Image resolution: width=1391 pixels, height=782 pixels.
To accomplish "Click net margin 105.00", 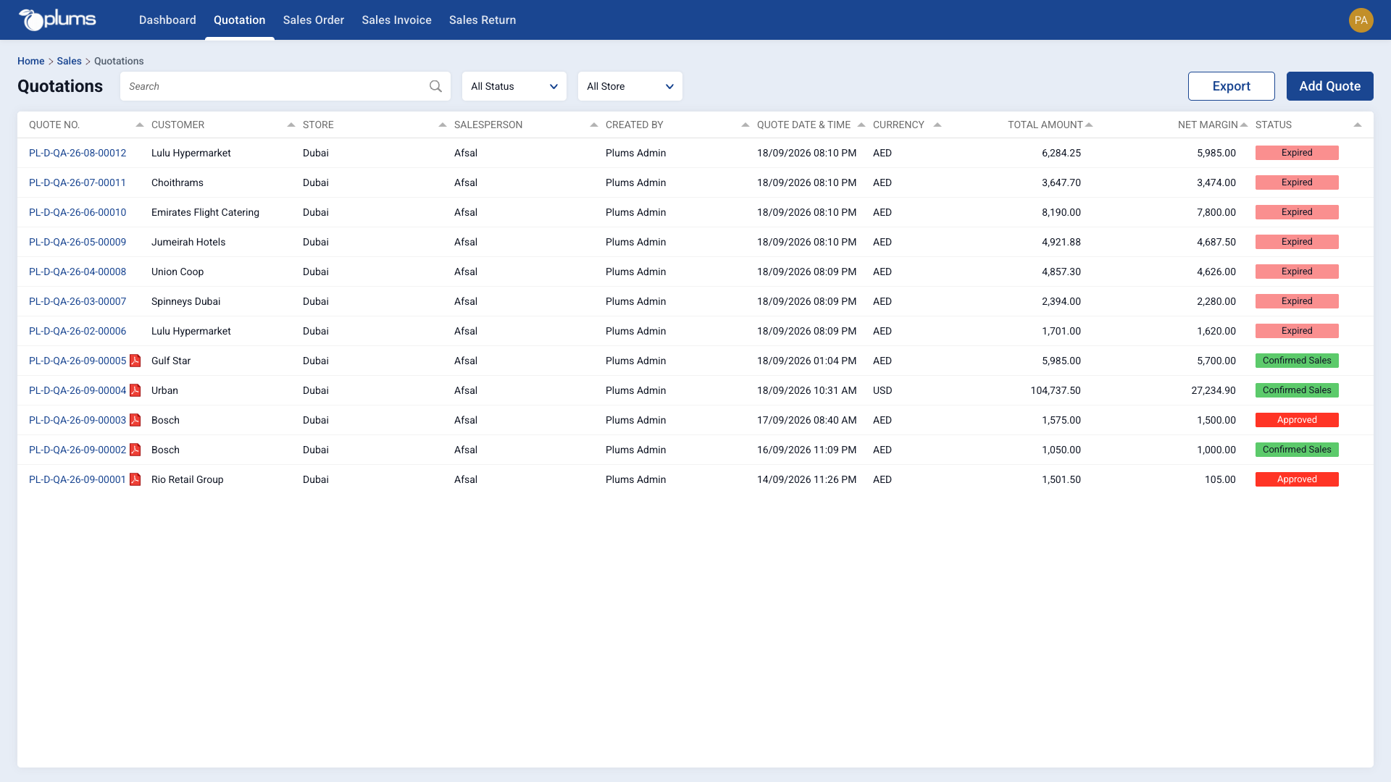I will (x=1220, y=479).
